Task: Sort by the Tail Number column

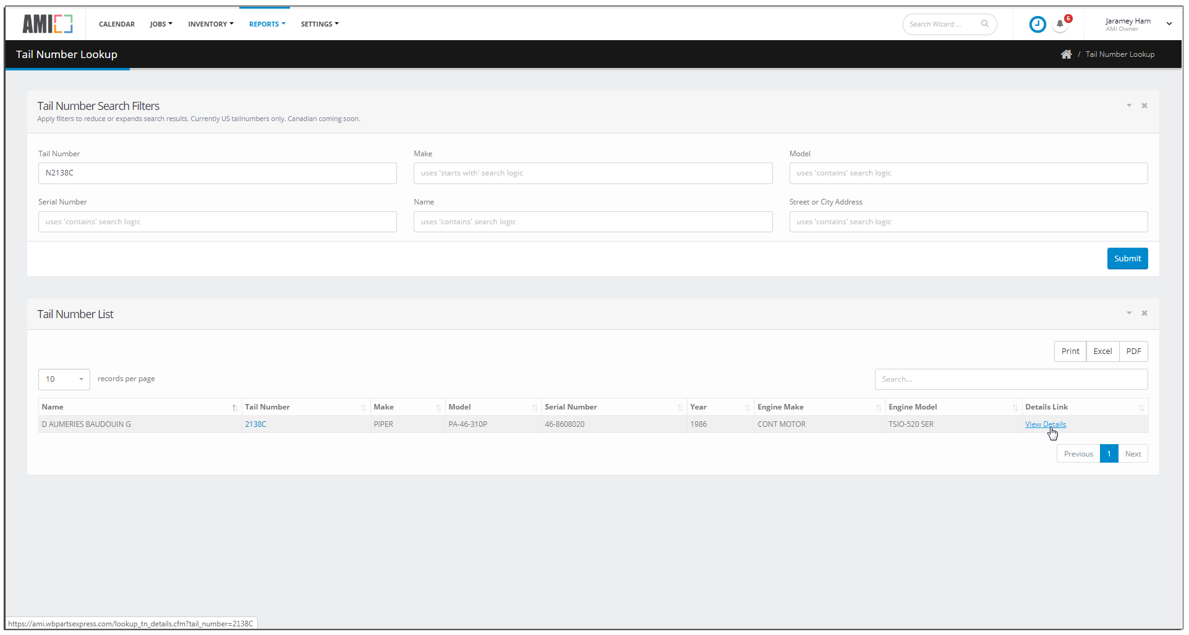Action: [305, 407]
